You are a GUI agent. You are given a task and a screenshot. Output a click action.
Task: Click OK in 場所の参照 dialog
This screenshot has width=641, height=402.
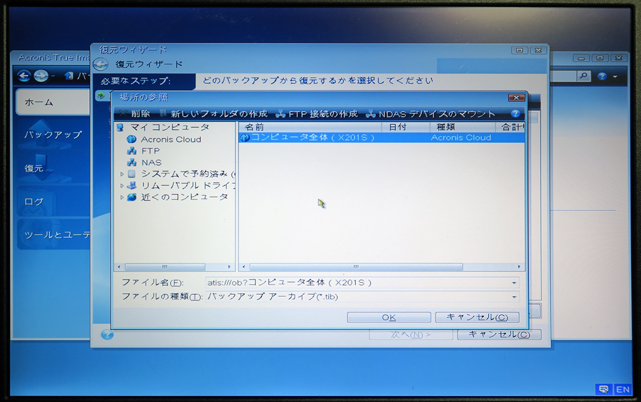pos(389,317)
